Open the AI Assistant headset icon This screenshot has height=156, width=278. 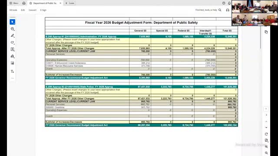click(x=228, y=10)
